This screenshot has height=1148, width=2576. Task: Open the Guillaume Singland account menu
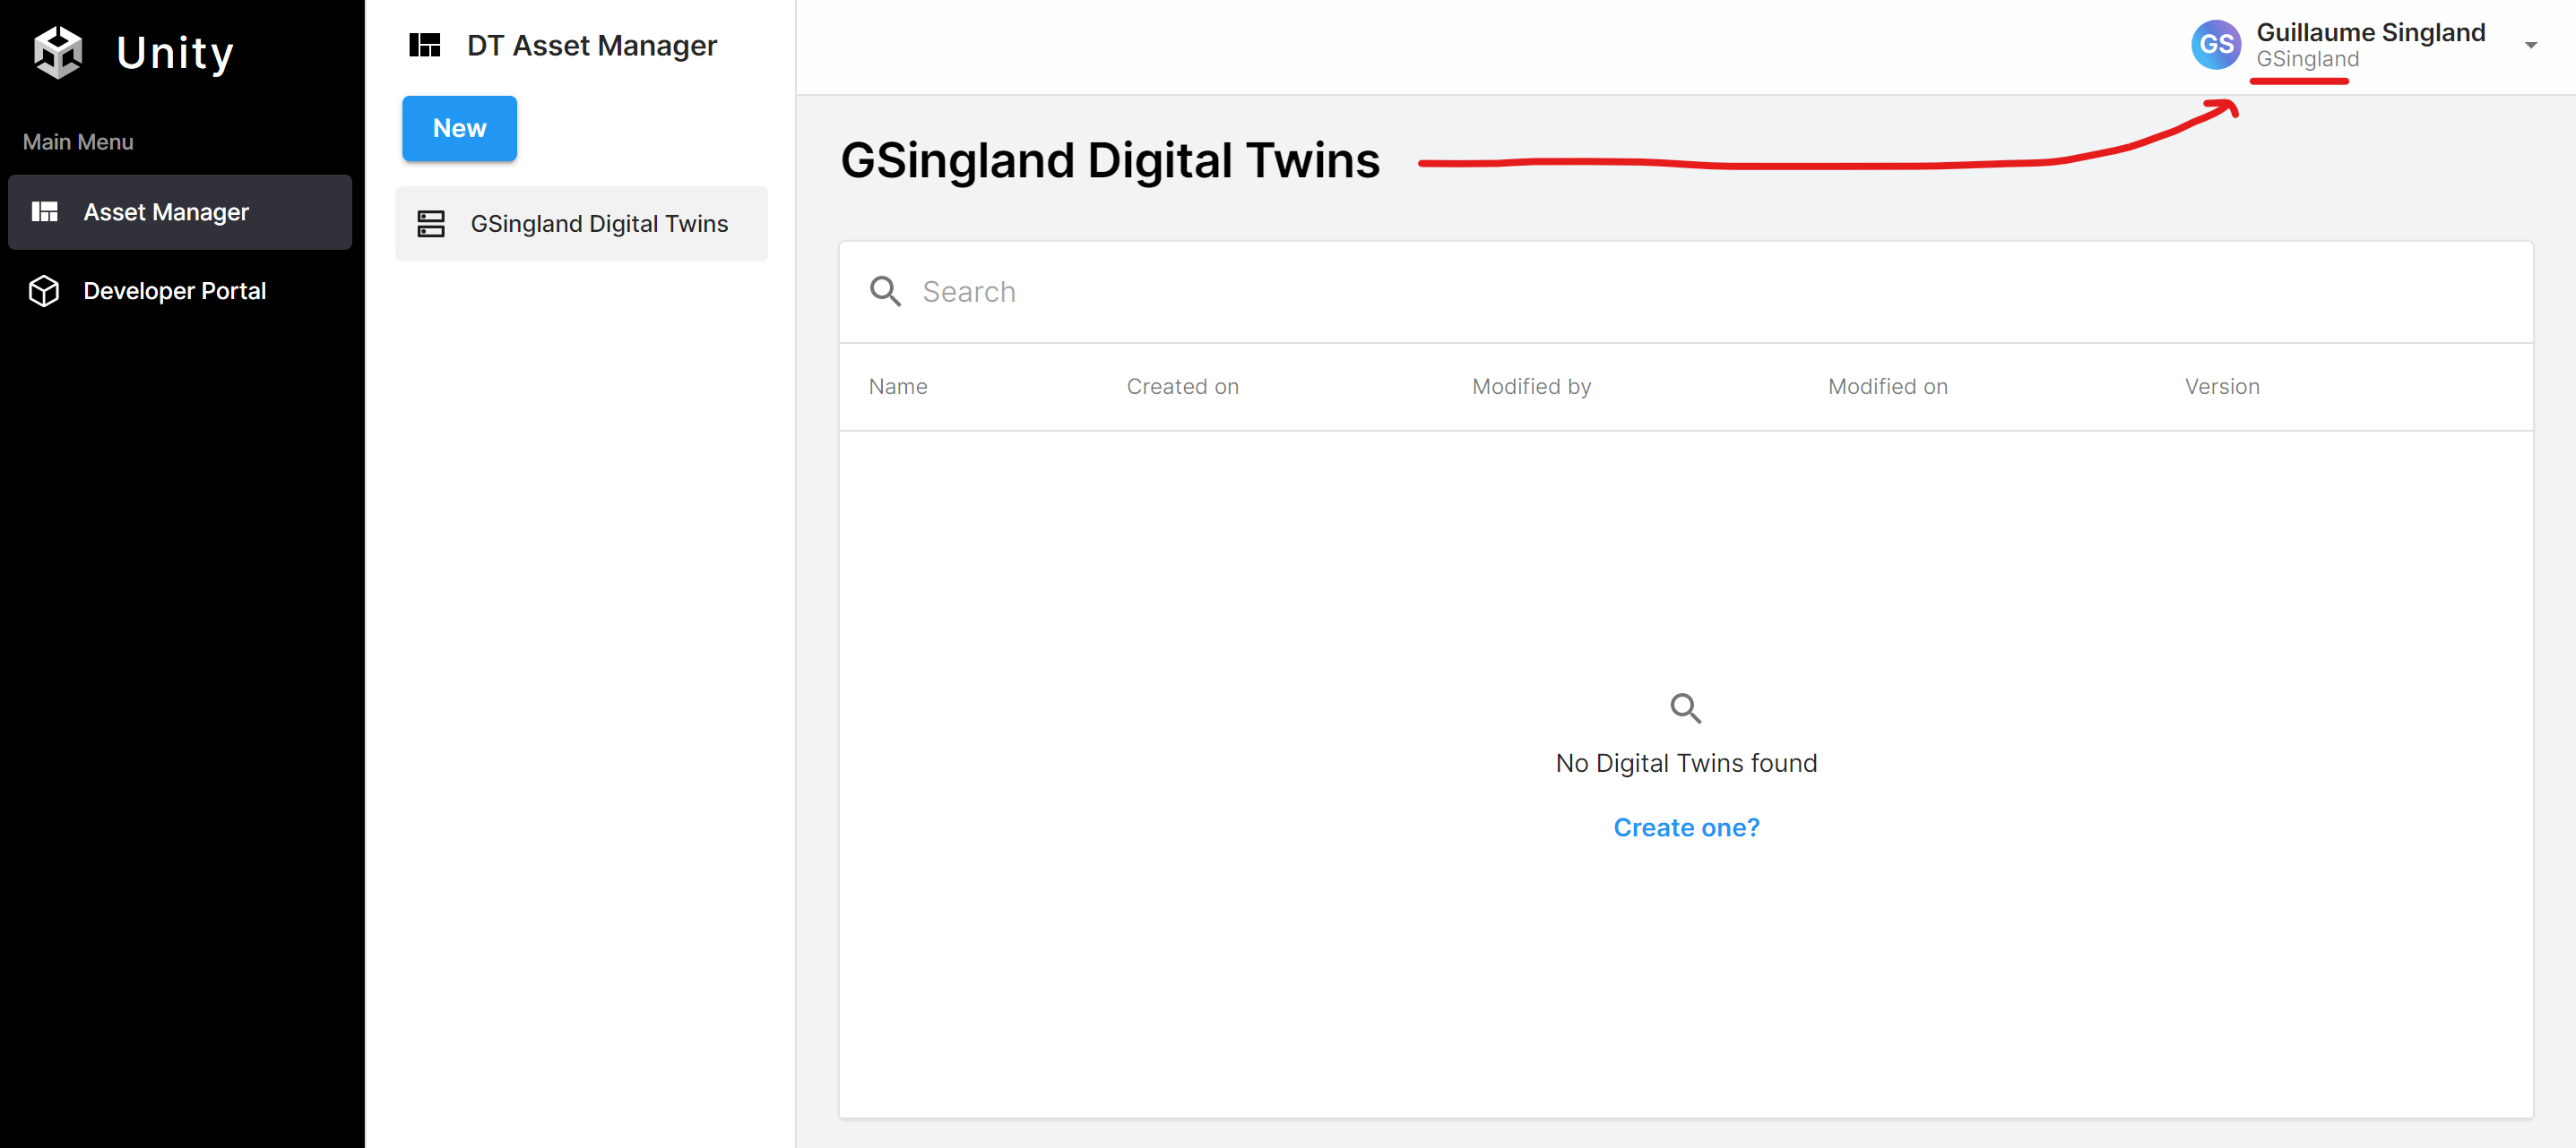coord(2369,34)
